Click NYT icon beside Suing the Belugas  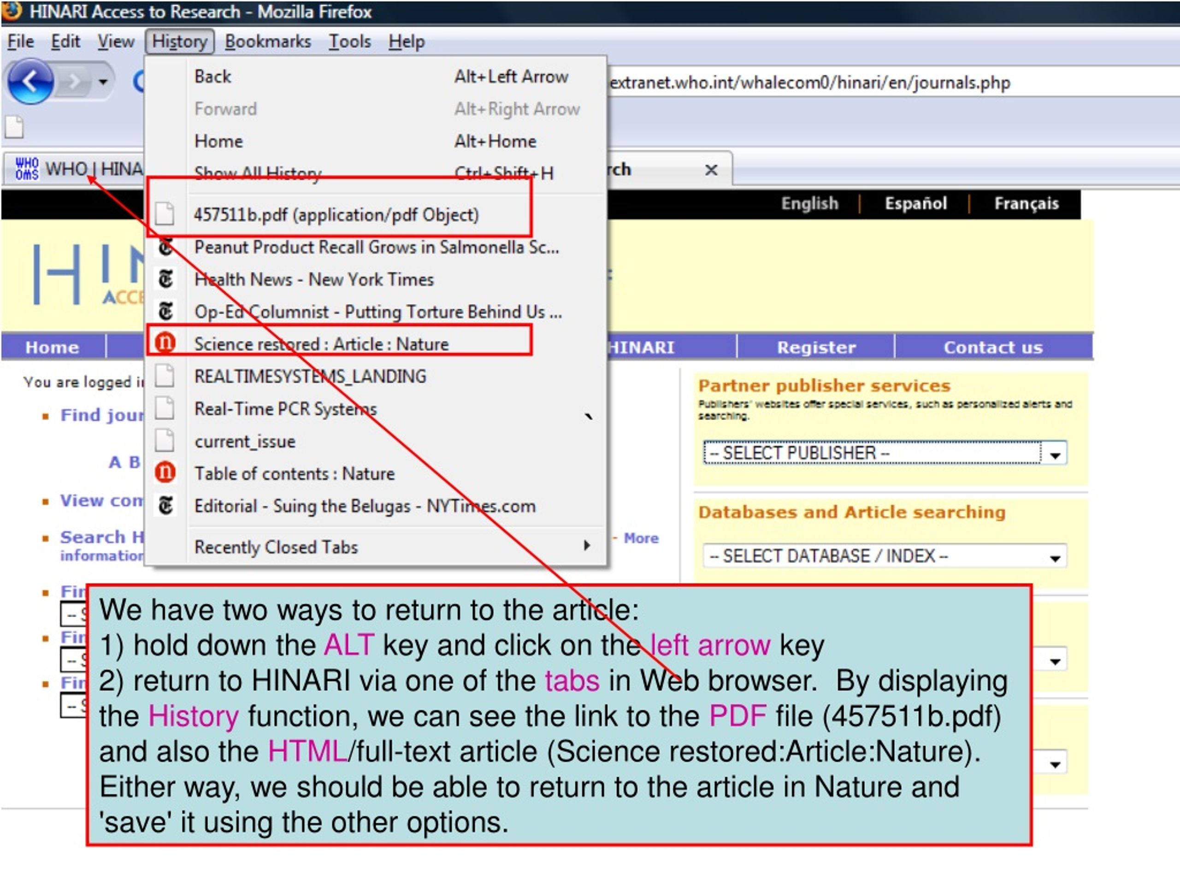pos(165,505)
